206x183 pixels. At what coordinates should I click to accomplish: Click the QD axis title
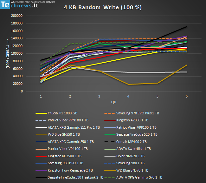[114, 102]
